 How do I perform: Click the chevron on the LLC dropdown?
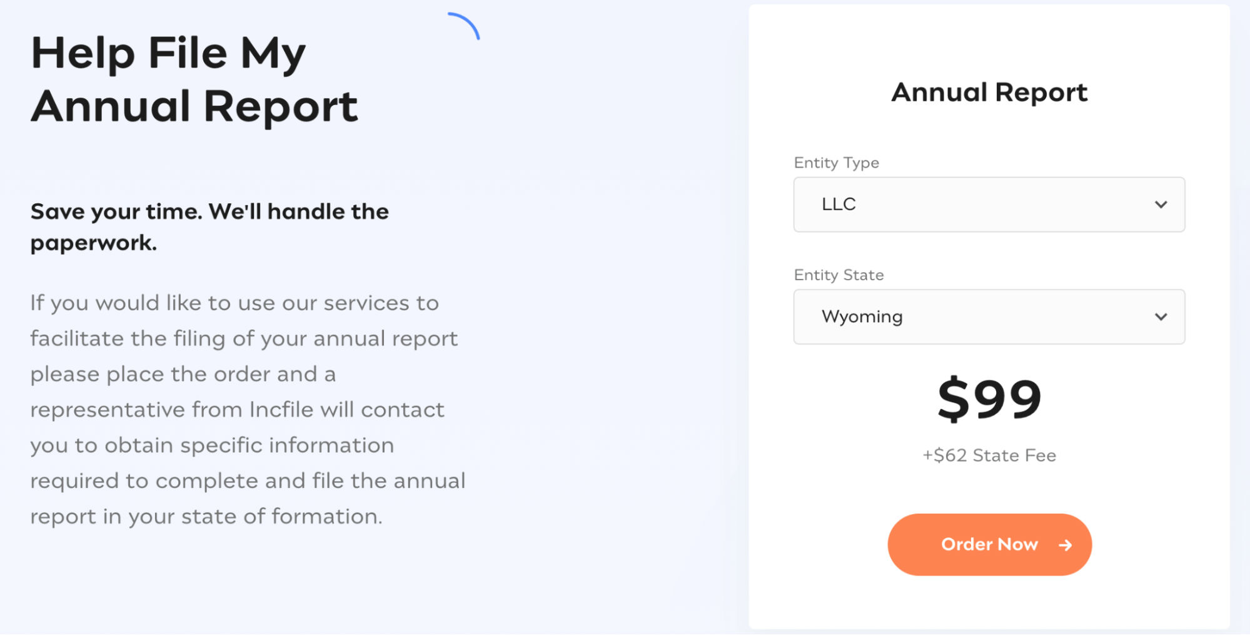[1161, 204]
